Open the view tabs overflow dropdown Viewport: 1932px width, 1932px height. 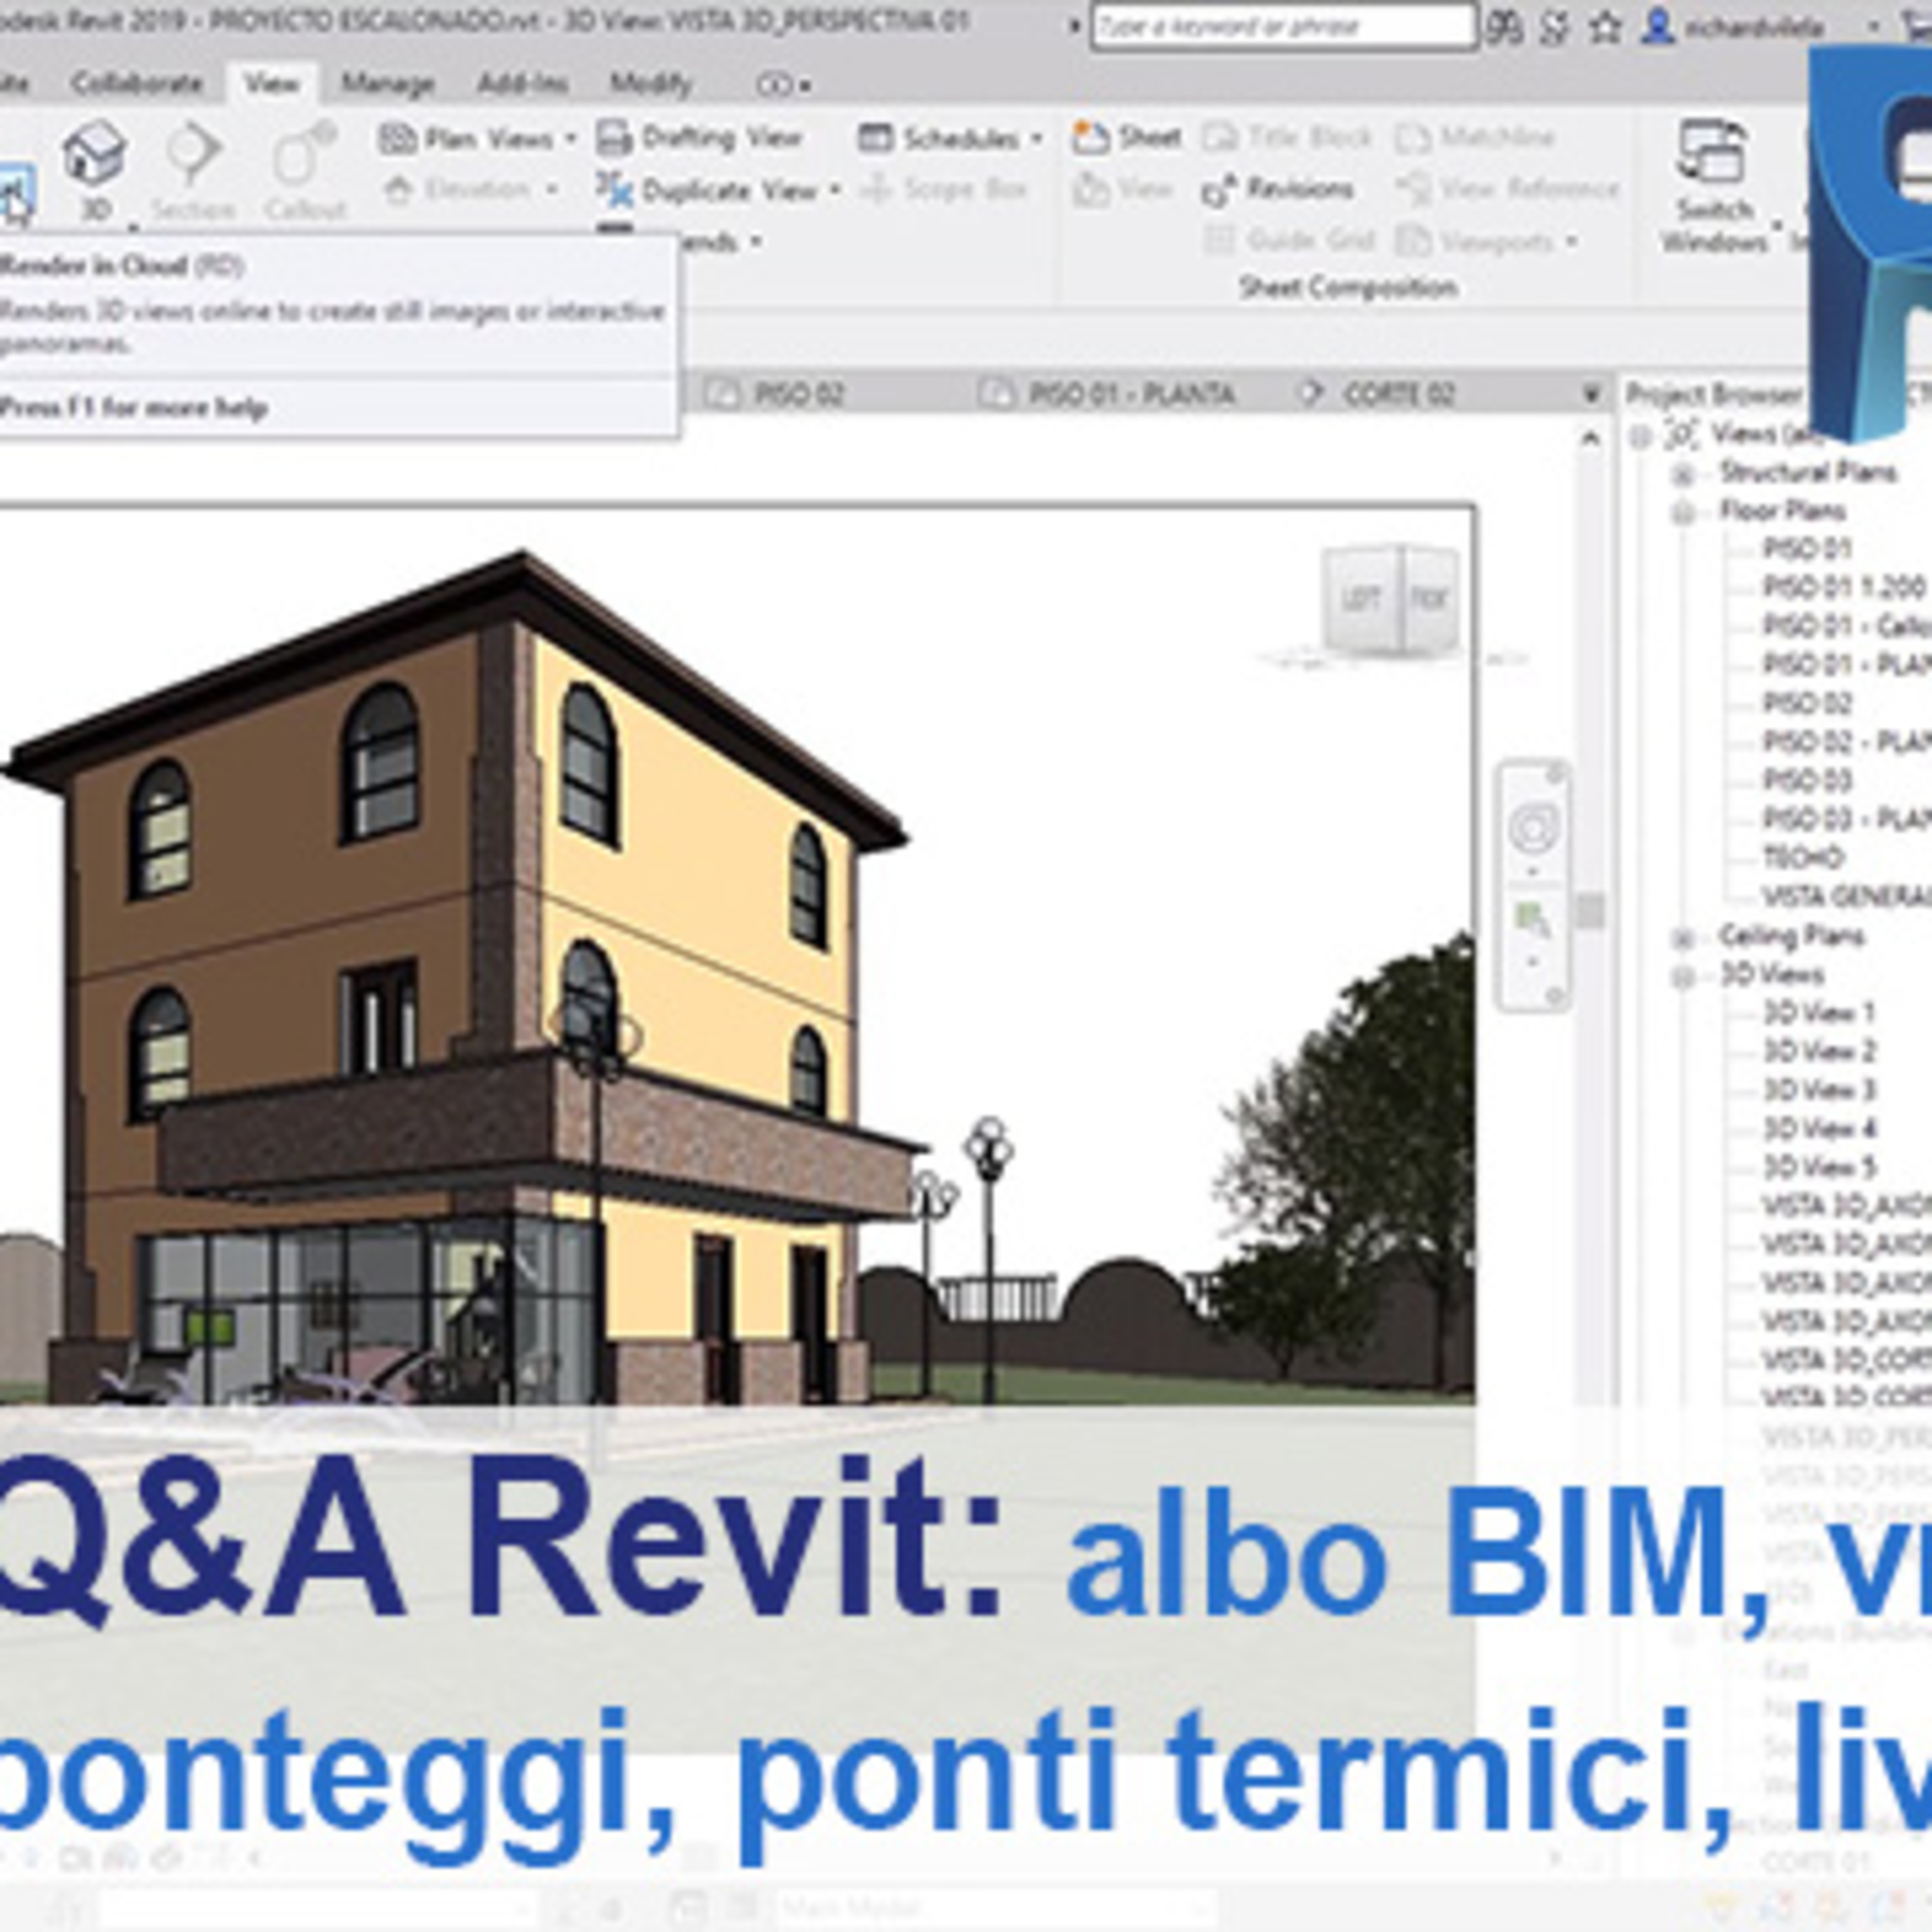[1591, 394]
